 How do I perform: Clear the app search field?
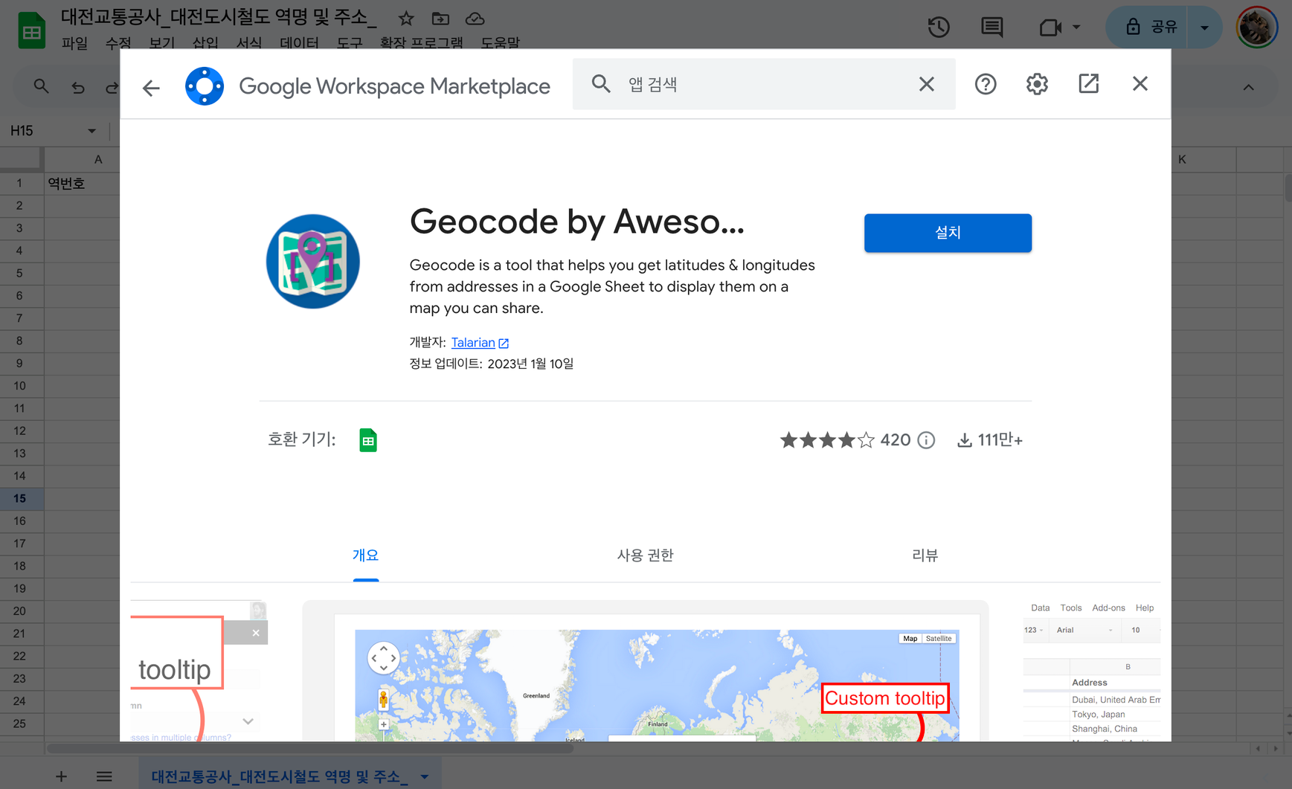click(926, 84)
